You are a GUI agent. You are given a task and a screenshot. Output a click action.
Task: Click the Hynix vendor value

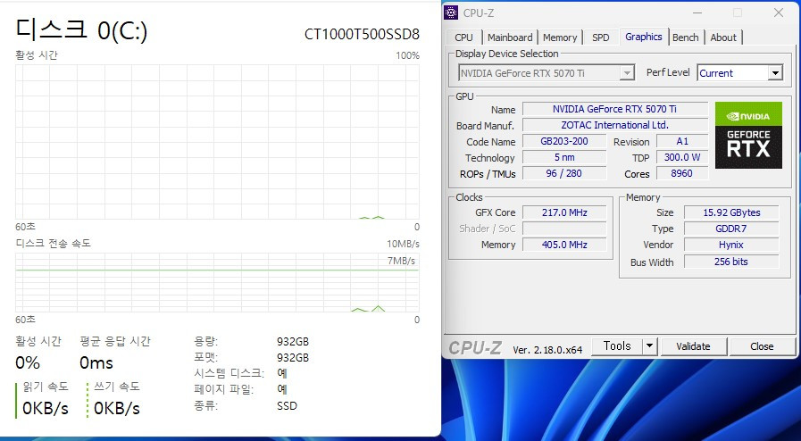[731, 245]
